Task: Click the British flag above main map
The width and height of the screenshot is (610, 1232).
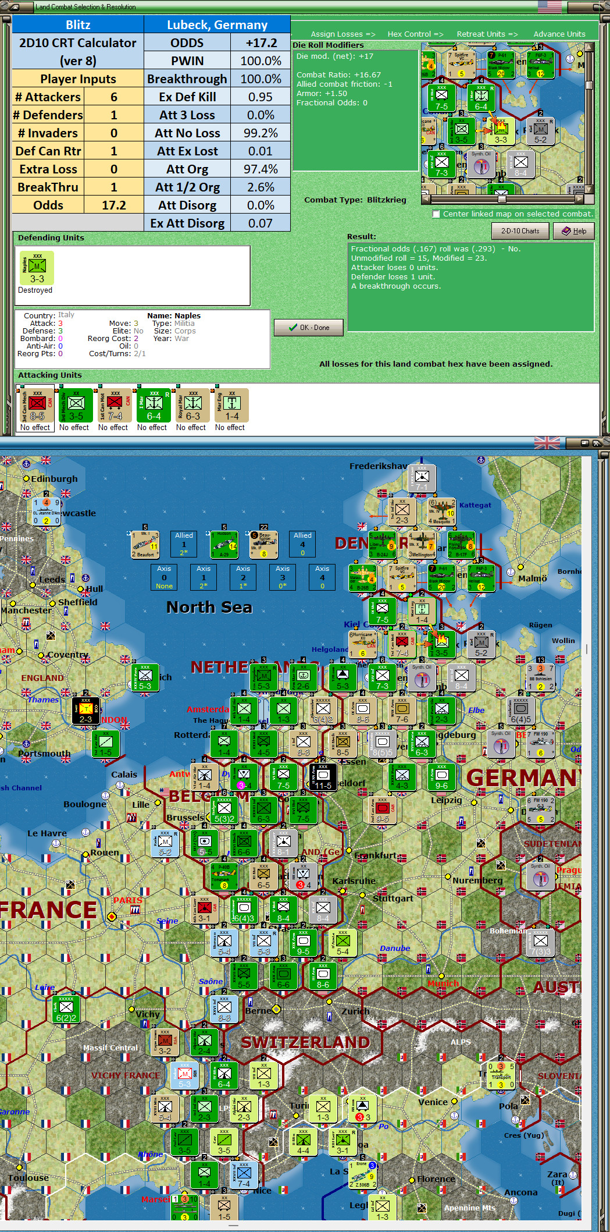Action: coord(547,443)
